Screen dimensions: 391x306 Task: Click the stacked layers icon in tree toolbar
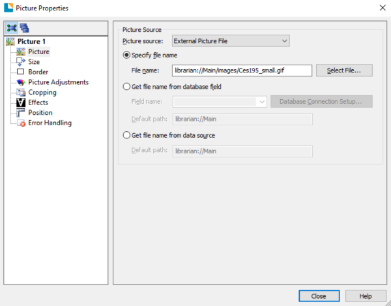25,28
